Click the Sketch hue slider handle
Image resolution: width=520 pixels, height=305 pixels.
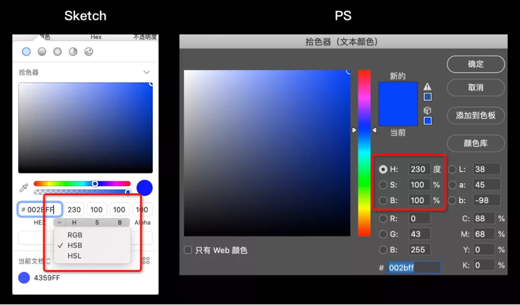pyautogui.click(x=95, y=183)
